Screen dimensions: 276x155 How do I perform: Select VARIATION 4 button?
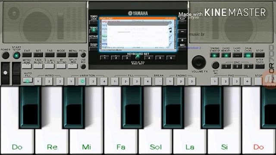coord(104,81)
